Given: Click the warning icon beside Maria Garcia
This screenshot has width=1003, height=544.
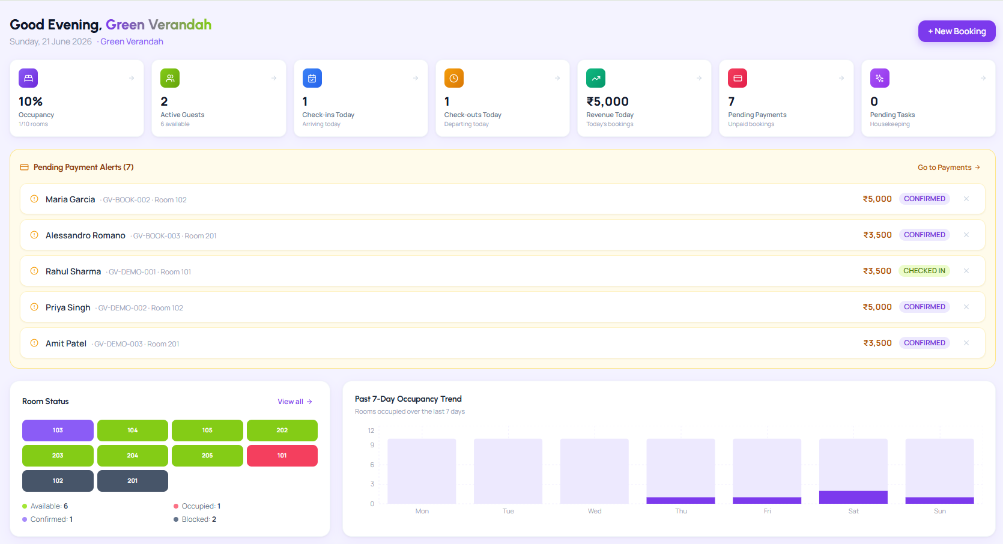Looking at the screenshot, I should tap(34, 199).
